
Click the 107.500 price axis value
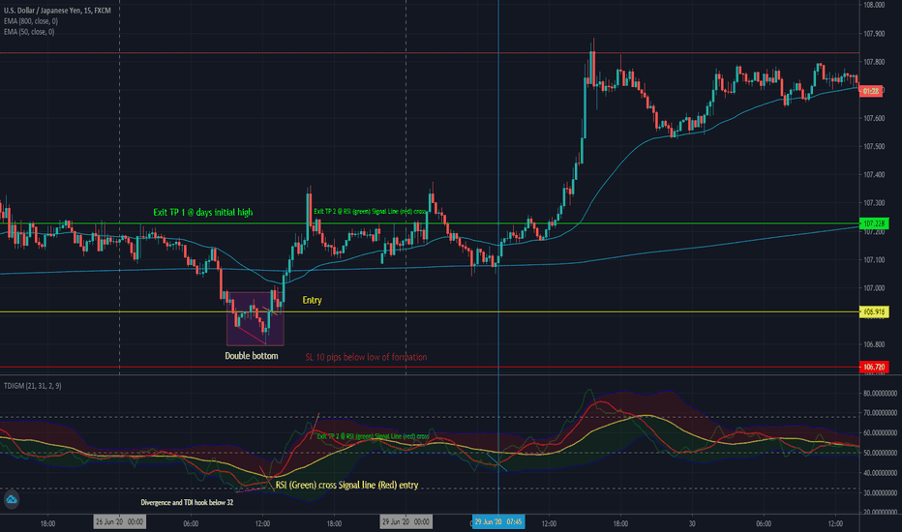874,147
